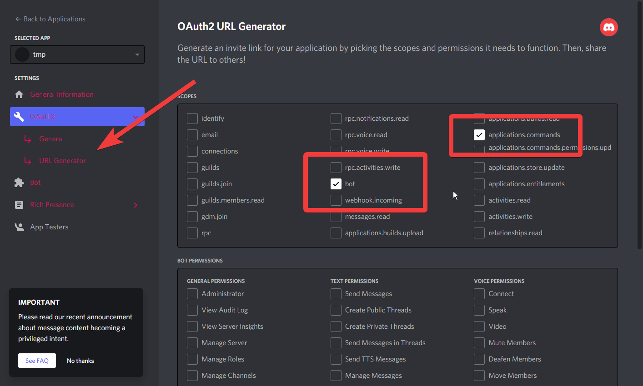Tick the Send Messages permission checkbox
The image size is (643, 386).
pos(336,294)
